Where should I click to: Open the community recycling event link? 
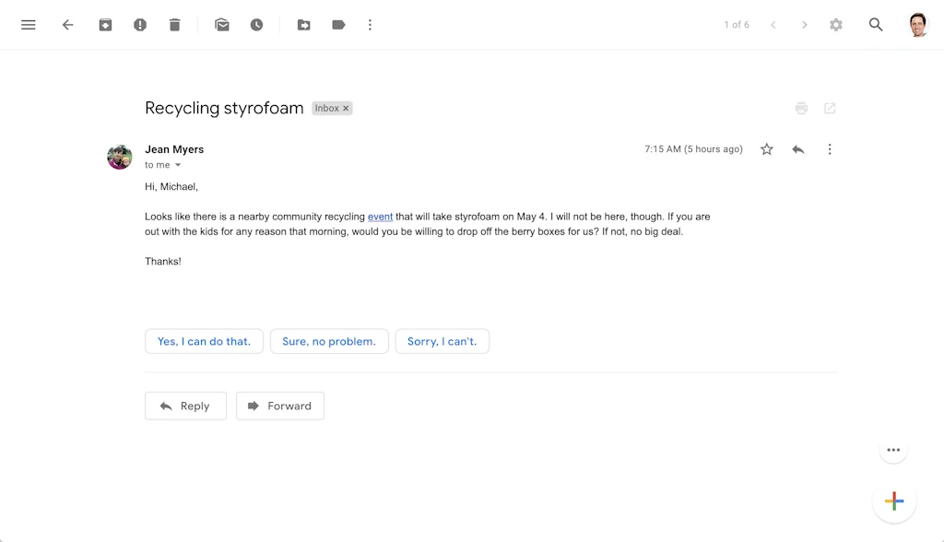tap(381, 217)
